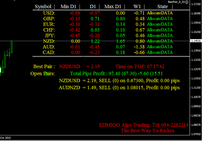Click AUD D1 value -0.45

pyautogui.click(x=94, y=47)
